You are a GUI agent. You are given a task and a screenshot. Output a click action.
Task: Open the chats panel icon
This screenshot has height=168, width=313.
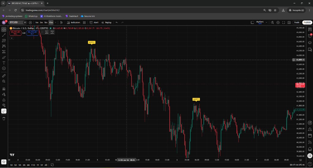click(x=310, y=50)
